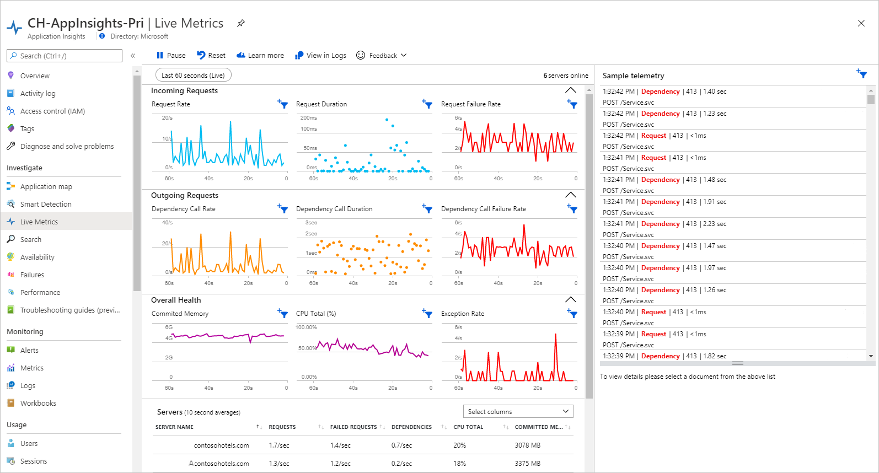Pause the live metrics stream
This screenshot has width=879, height=473.
tap(170, 55)
